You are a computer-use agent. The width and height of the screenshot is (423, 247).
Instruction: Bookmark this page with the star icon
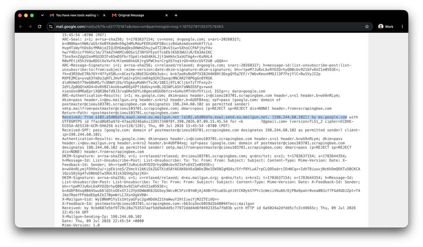367,26
